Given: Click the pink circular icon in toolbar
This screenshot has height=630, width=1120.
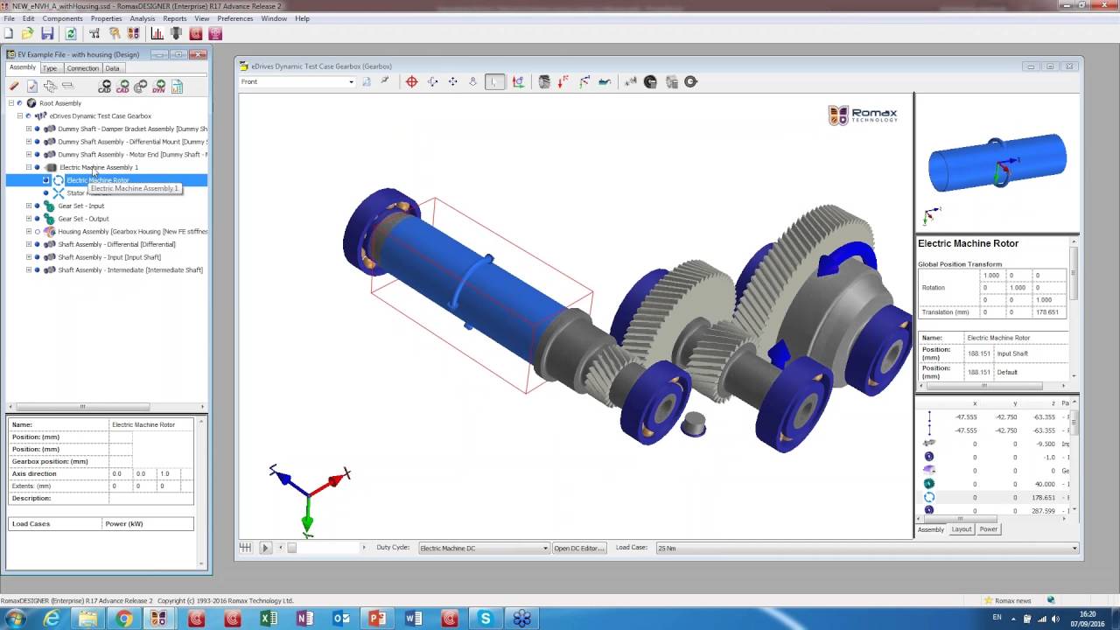Looking at the screenshot, I should (x=215, y=33).
